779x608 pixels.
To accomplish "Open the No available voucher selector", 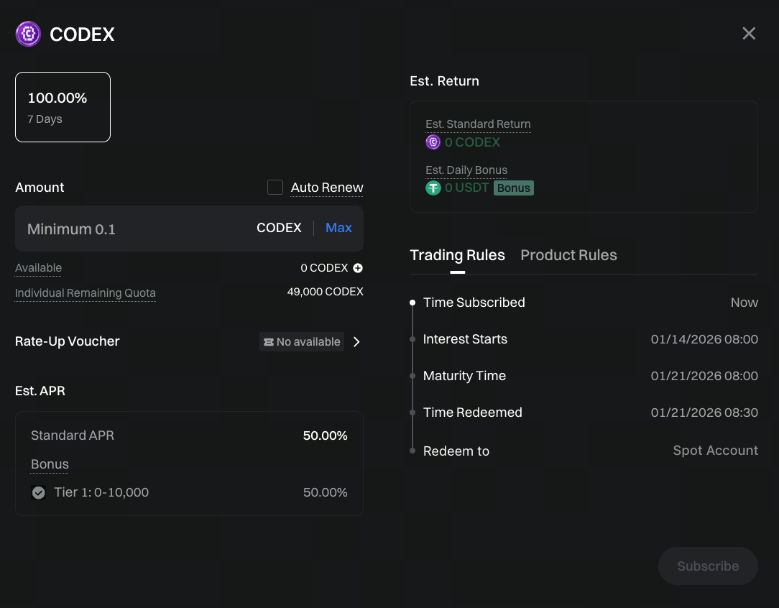I will [x=302, y=342].
